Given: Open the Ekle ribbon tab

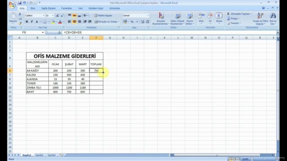Looking at the screenshot, I should 33,8.
